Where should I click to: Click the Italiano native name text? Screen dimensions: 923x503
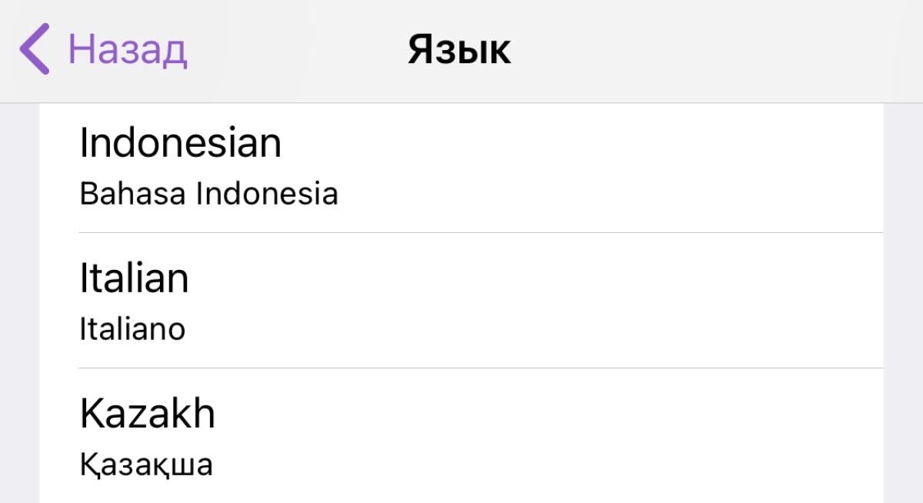click(132, 329)
